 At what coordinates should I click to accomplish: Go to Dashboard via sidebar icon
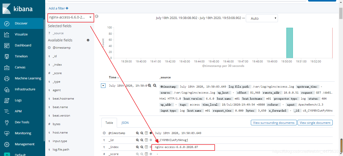[x=7, y=45]
